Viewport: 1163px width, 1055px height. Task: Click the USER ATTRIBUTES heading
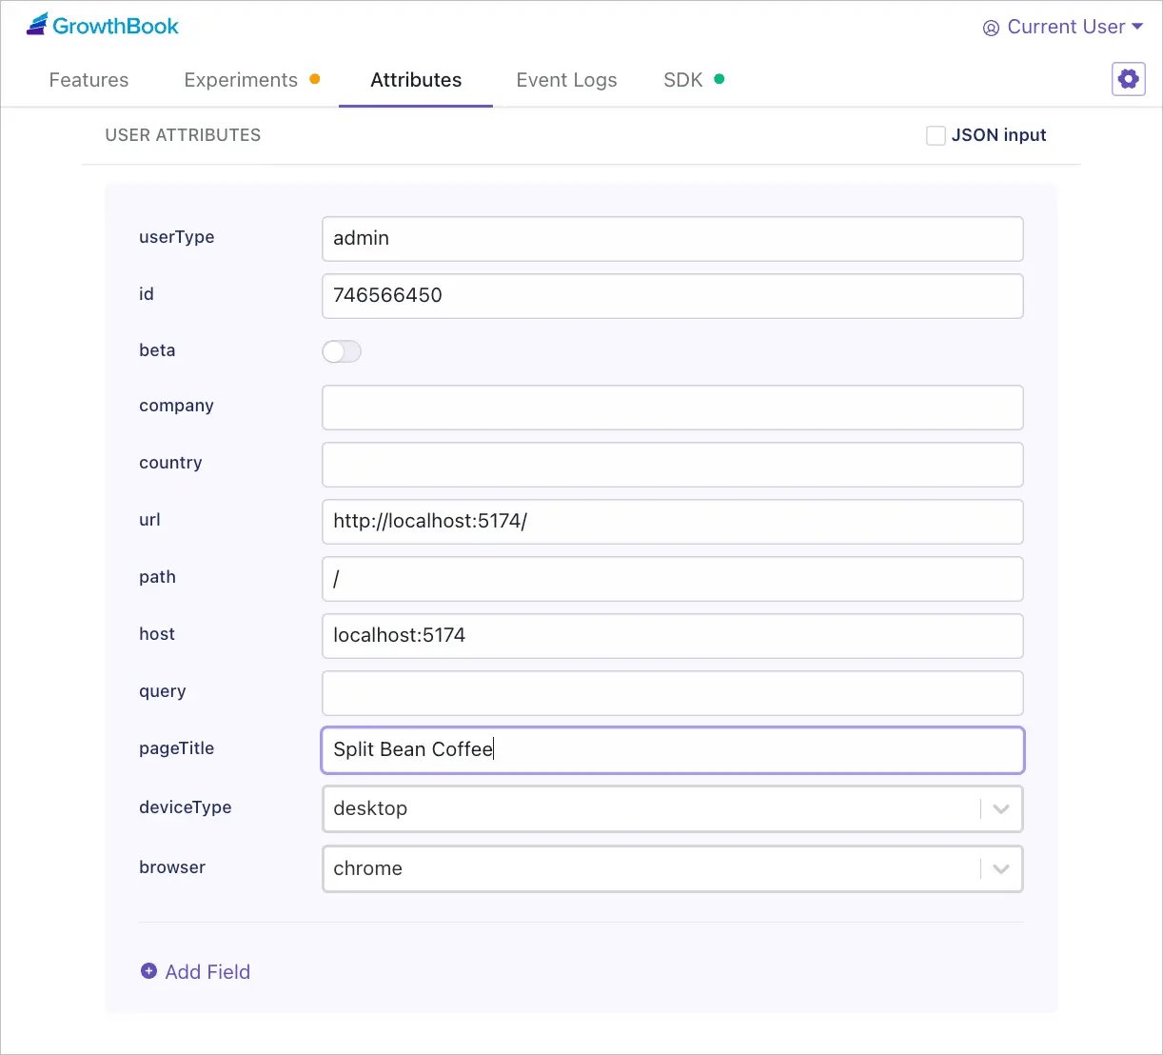pyautogui.click(x=183, y=135)
